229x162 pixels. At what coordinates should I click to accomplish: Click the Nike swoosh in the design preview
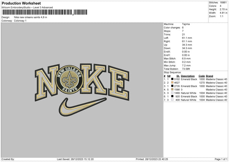tap(83, 107)
